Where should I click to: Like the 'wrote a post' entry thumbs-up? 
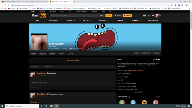tap(32, 88)
